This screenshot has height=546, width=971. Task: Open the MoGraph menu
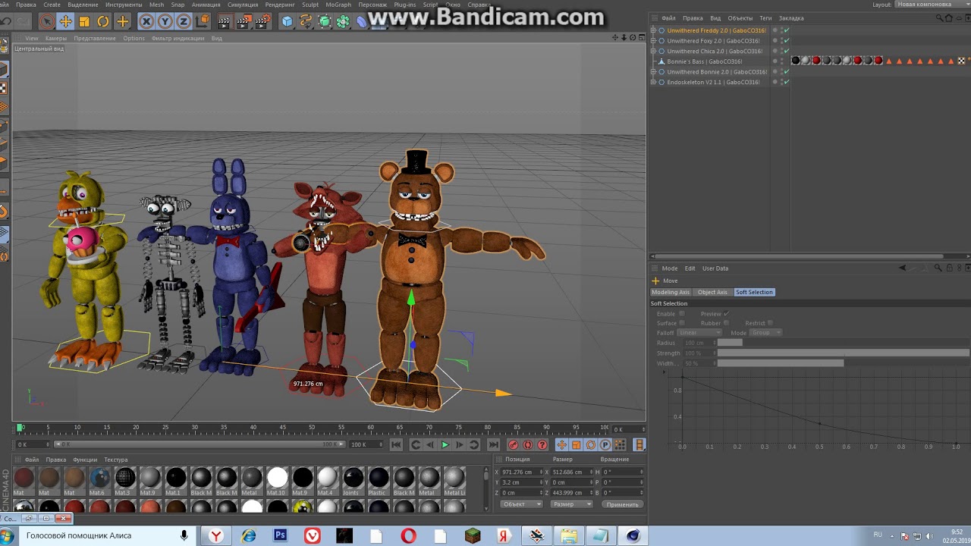click(x=338, y=5)
